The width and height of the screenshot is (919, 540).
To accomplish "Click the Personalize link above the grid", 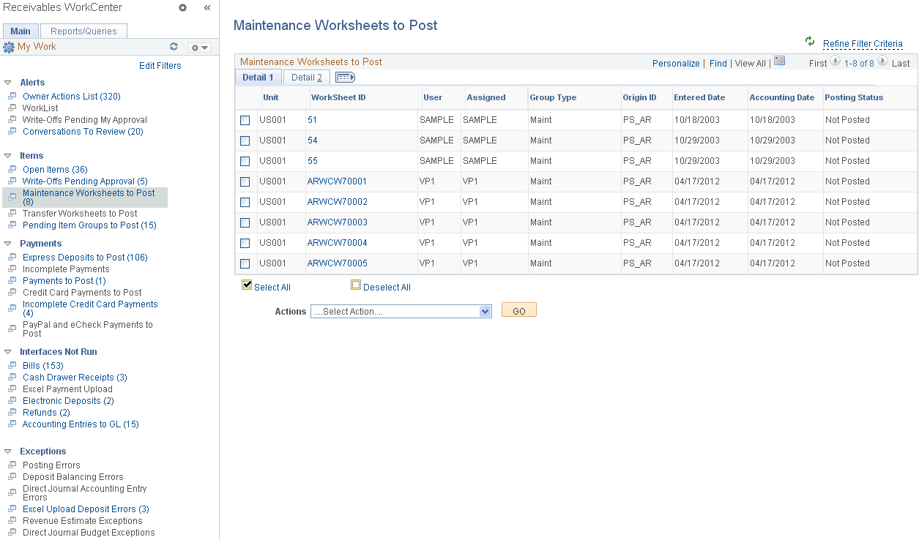I will pyautogui.click(x=676, y=63).
